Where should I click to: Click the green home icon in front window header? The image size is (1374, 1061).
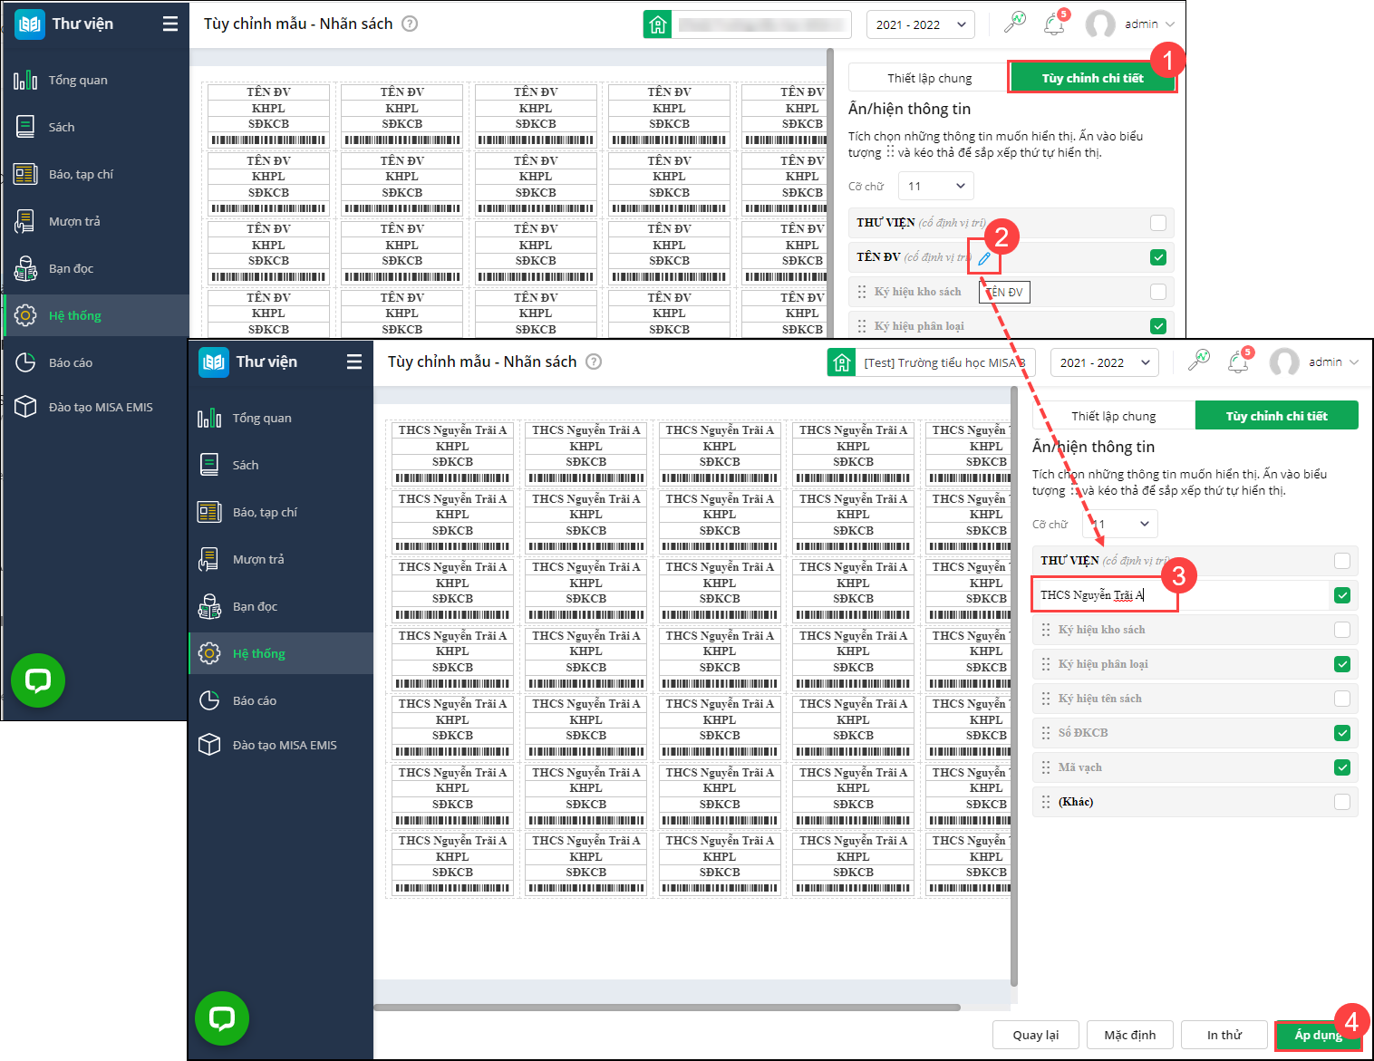click(841, 362)
